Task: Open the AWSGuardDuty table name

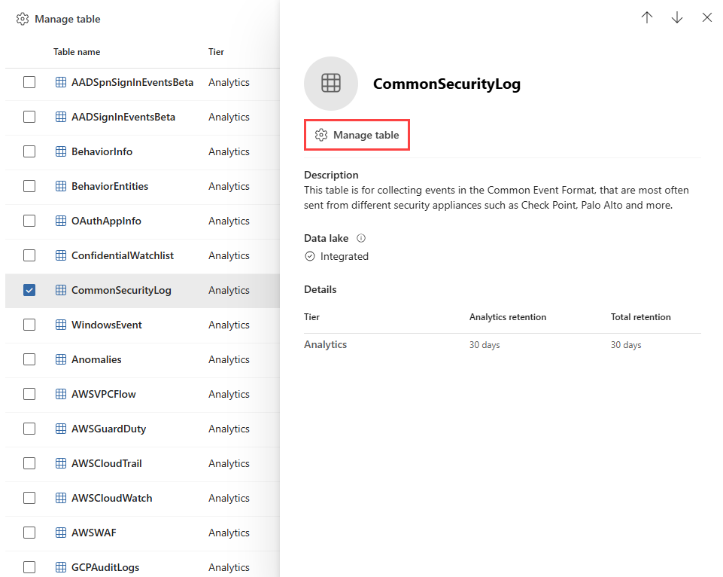Action: [x=109, y=429]
